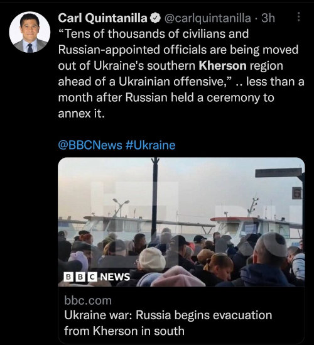The width and height of the screenshot is (314, 345).
Task: Open the BBC article preview image
Action: (181, 222)
